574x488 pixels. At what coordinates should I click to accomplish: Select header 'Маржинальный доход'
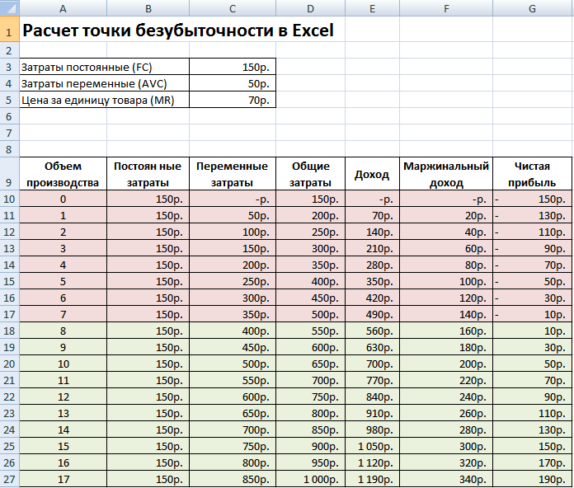(x=446, y=174)
